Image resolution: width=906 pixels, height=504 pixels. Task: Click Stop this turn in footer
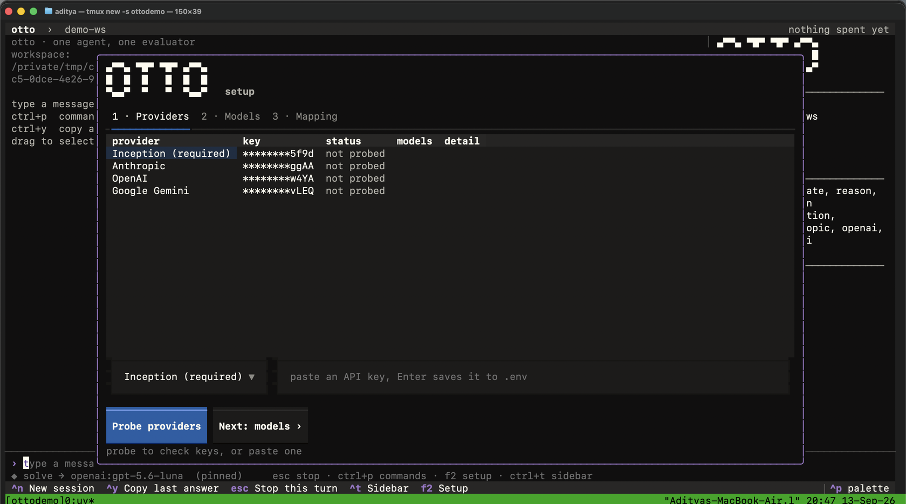[x=284, y=488]
